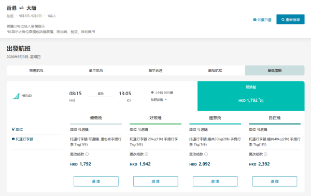
Task: Open the 托運行李額 baggage allowance link
Action: (24, 139)
